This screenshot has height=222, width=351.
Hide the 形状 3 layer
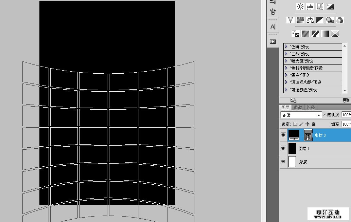pyautogui.click(x=283, y=135)
